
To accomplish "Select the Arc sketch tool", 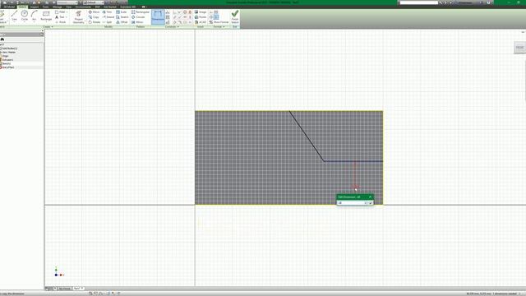I will (x=35, y=16).
